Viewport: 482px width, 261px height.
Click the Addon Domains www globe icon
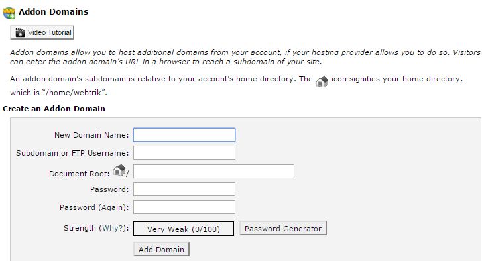pyautogui.click(x=9, y=13)
